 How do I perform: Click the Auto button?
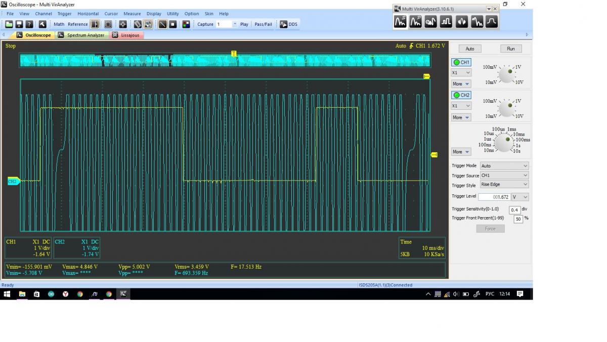(x=470, y=49)
